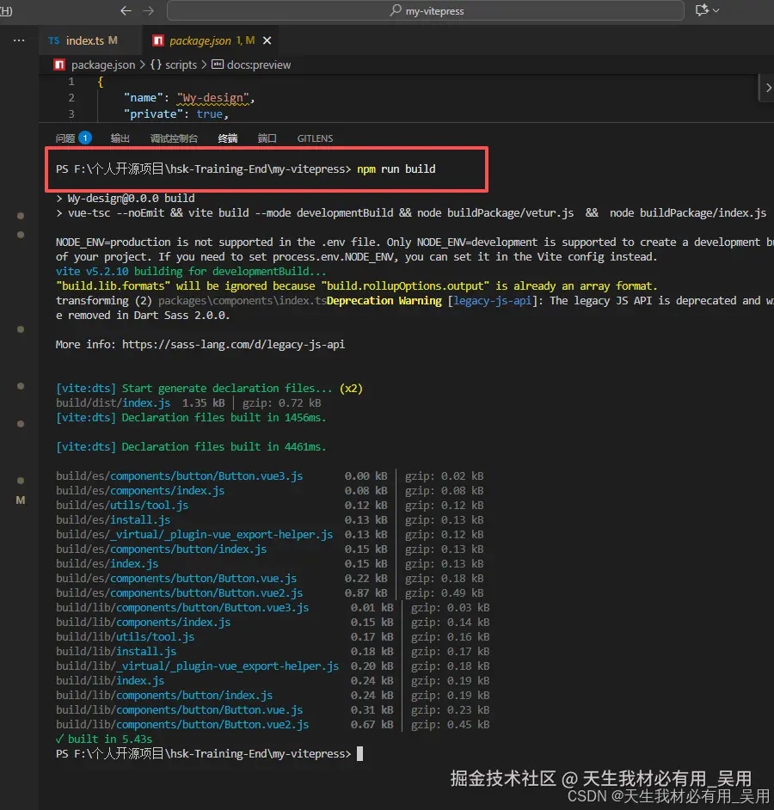The image size is (774, 810).
Task: Open the more actions ellipsis menu in tab bar
Action: pos(19,39)
